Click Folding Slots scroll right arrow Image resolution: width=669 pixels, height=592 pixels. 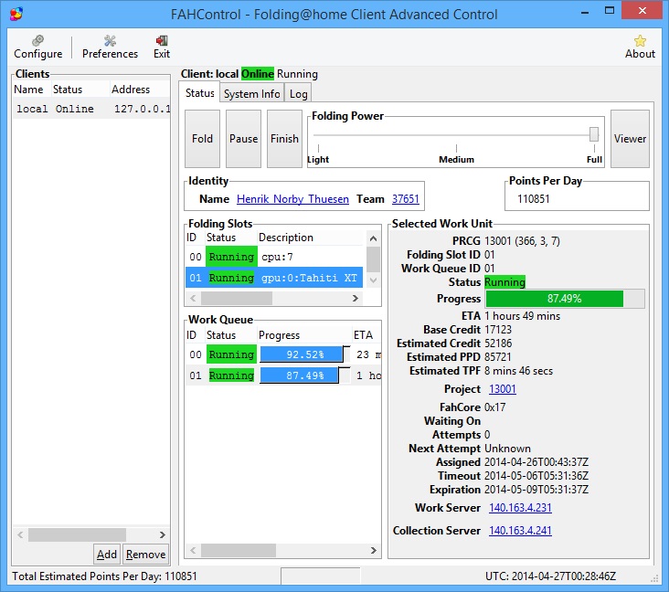[356, 298]
